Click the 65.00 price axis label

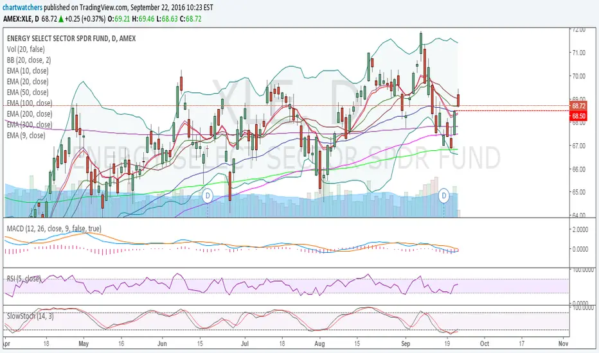coord(578,192)
